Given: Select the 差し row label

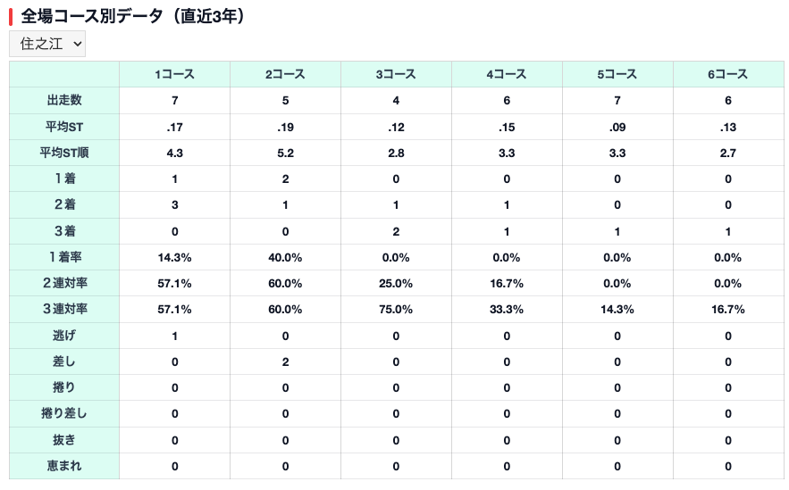Looking at the screenshot, I should point(64,361).
